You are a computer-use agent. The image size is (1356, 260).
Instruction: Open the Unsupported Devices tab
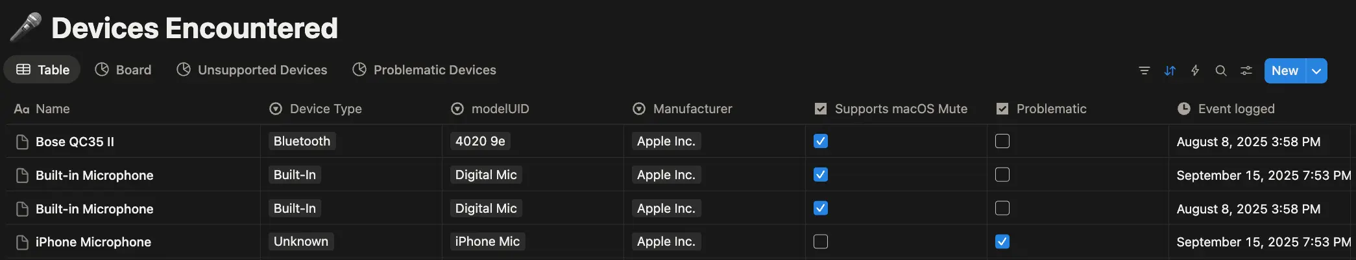click(252, 70)
